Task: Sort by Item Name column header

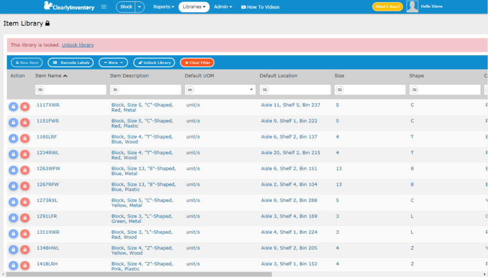Action: coord(51,76)
